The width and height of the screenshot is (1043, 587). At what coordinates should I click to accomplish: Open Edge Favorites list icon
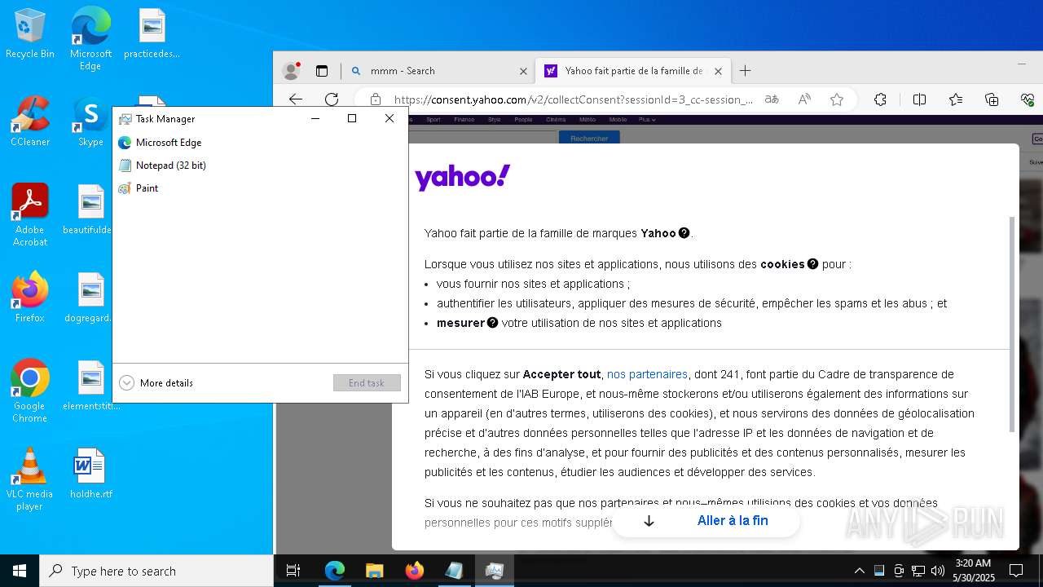(x=956, y=99)
